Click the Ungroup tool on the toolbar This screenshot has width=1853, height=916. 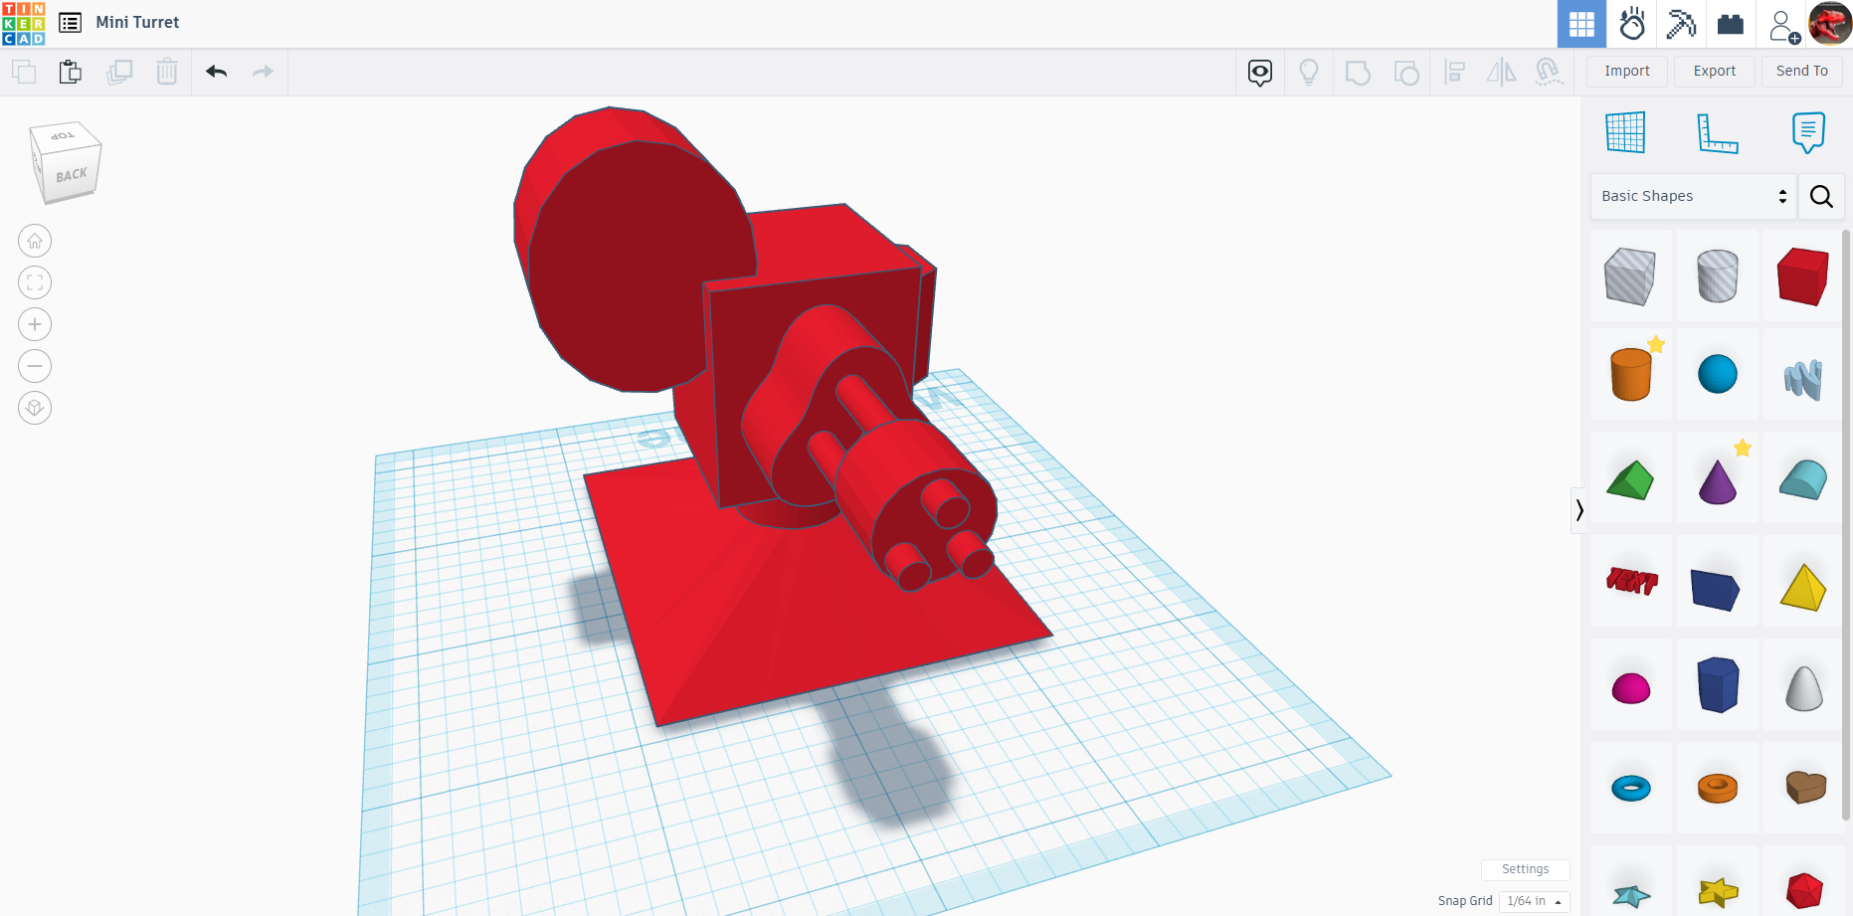point(1406,72)
